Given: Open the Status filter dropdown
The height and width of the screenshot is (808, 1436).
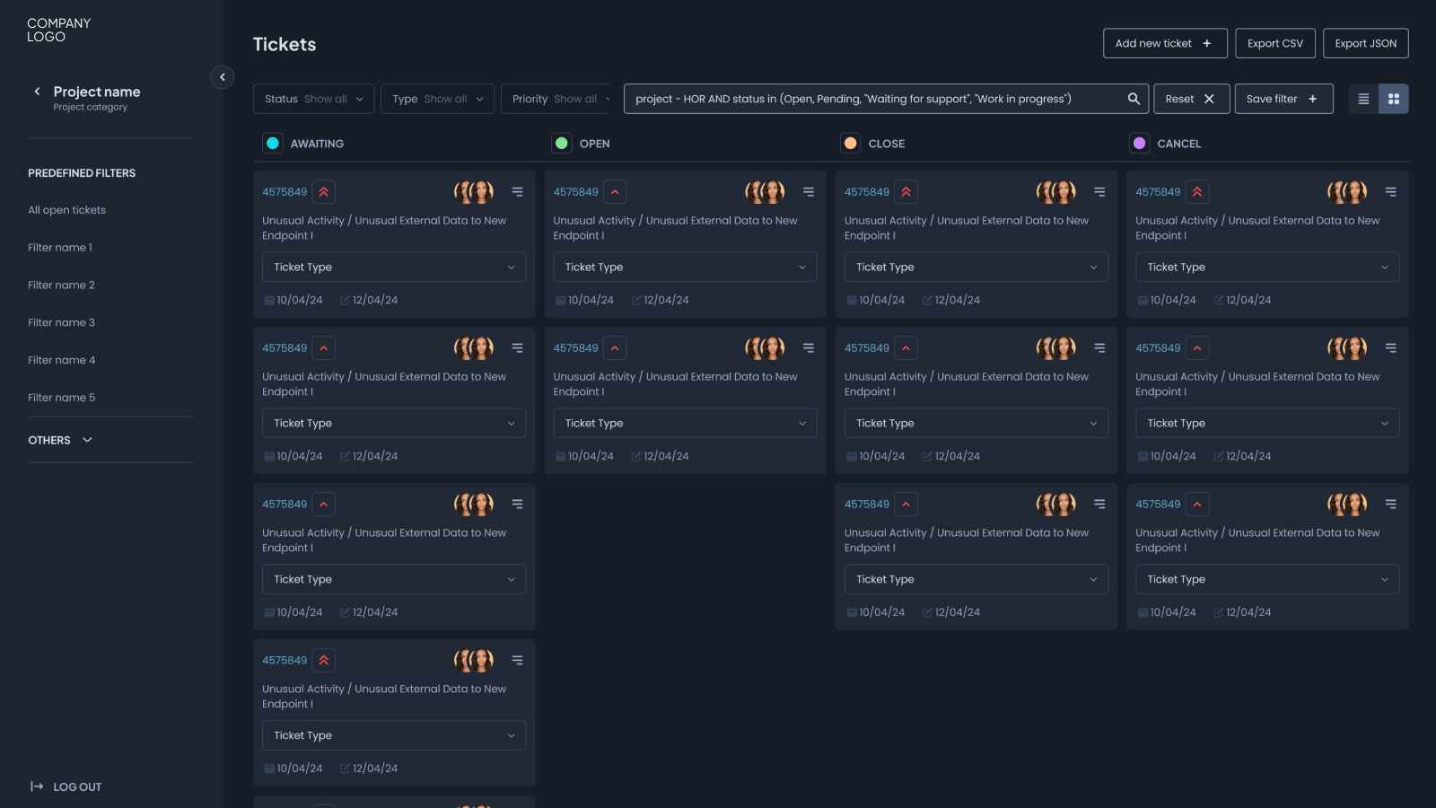Looking at the screenshot, I should [x=313, y=99].
